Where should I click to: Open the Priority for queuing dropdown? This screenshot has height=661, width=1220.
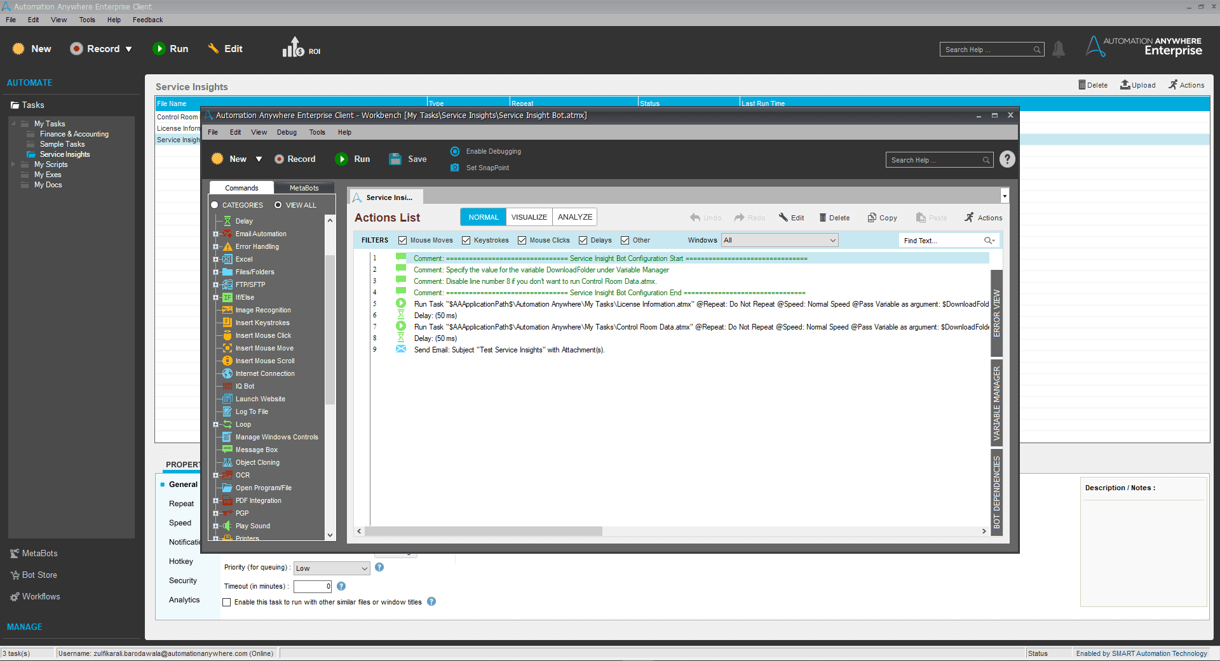pyautogui.click(x=331, y=568)
